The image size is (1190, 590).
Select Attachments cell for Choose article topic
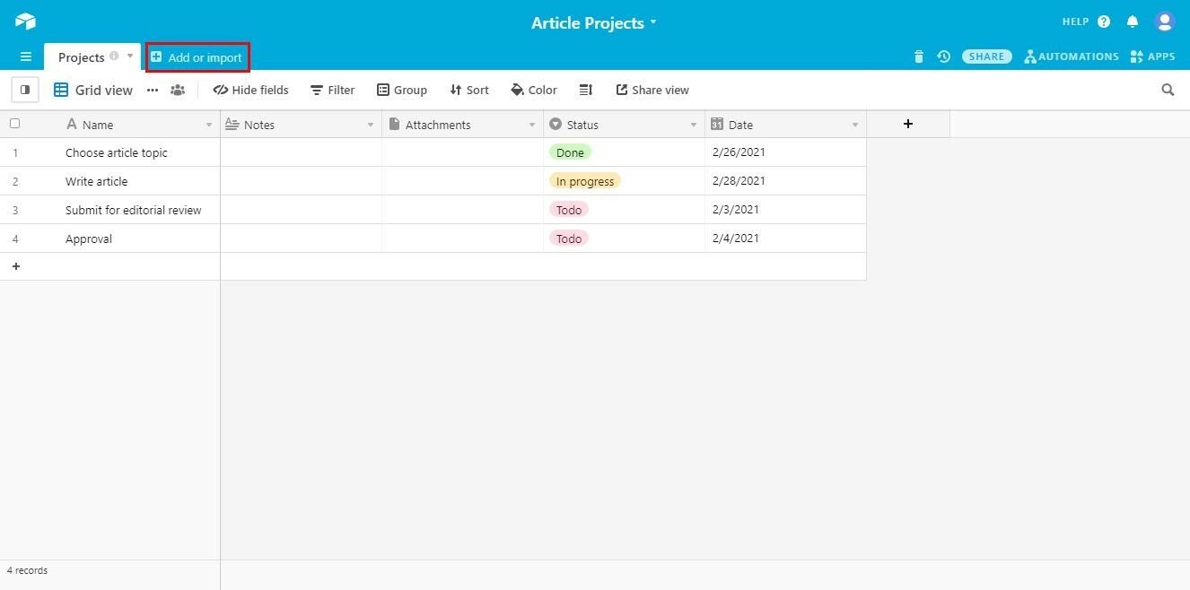(463, 152)
